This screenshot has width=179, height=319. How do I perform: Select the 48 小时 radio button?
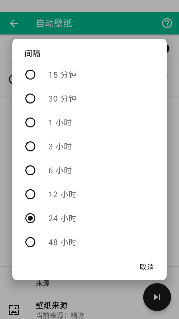(30, 242)
